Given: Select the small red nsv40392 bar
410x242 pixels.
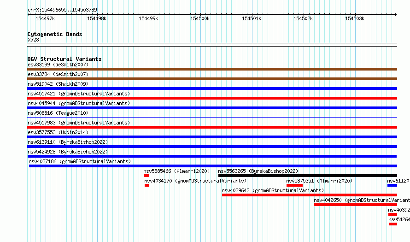Looking at the screenshot, I should coord(393,214).
